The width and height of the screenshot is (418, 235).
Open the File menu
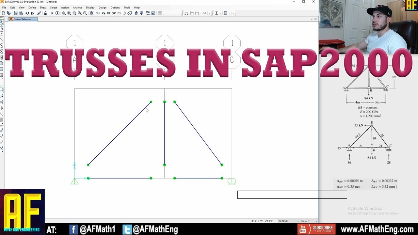click(4, 8)
